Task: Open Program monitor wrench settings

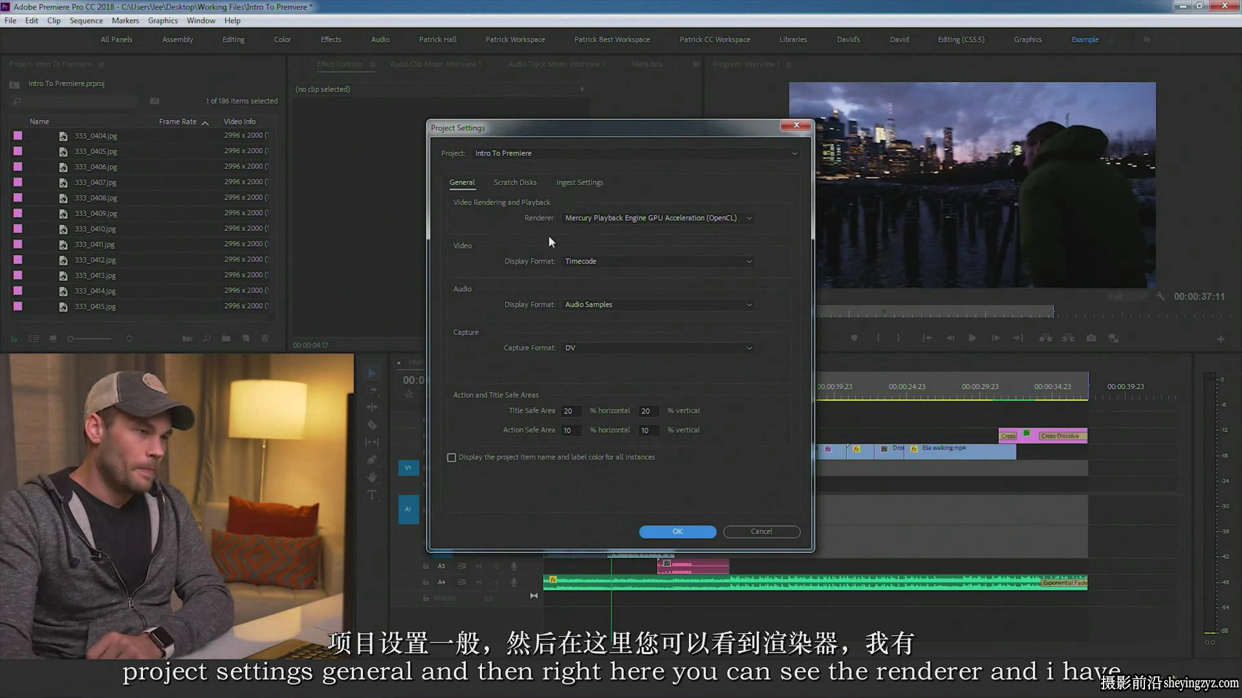Action: pos(1161,296)
